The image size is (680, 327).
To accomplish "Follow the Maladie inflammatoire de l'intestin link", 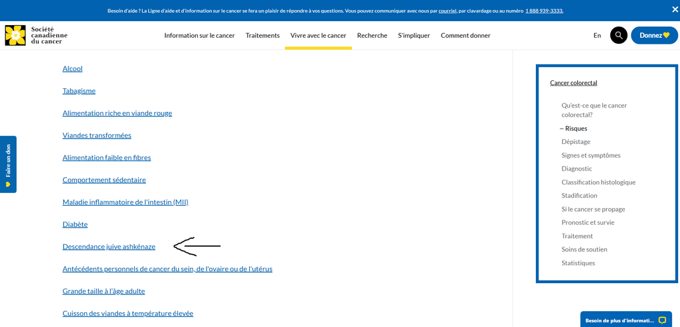I will point(126,202).
